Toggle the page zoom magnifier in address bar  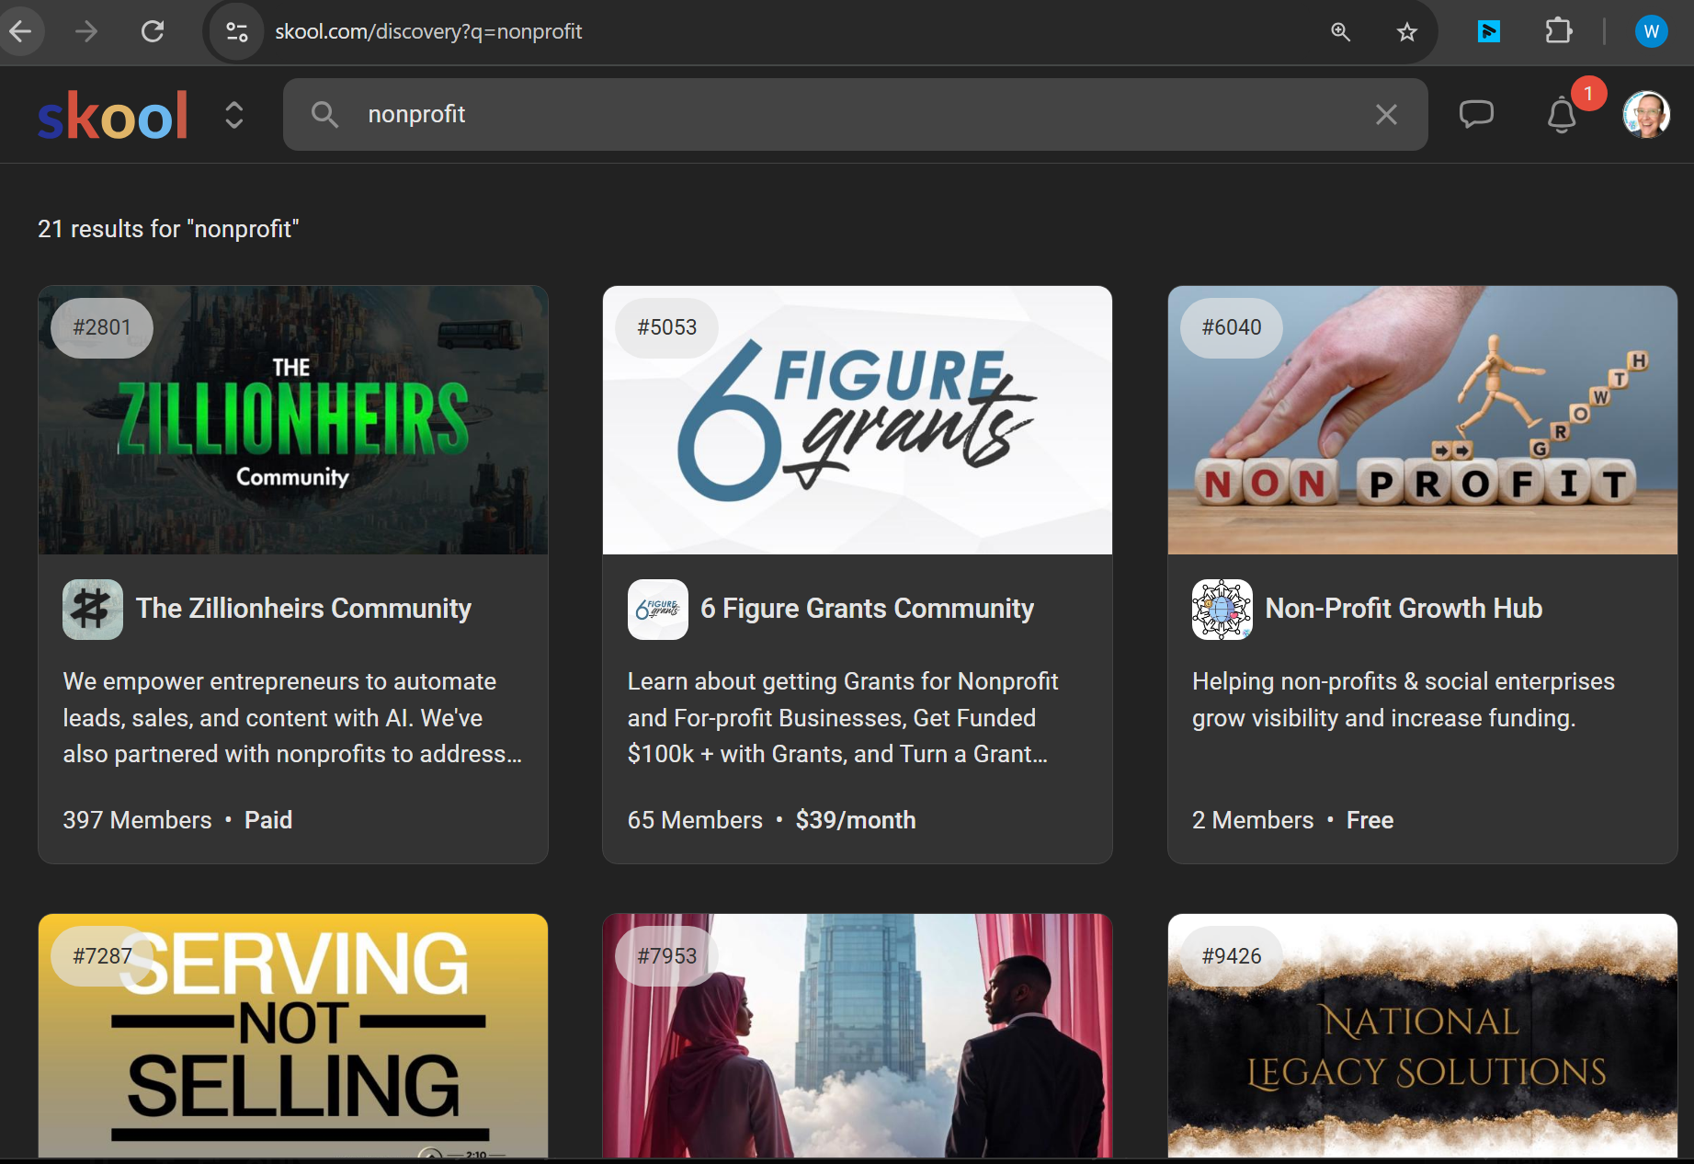(1340, 30)
